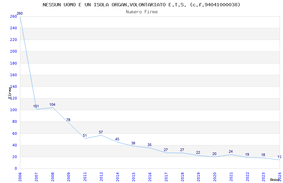
Task: Click the y-axis tick value 200
Action: (14, 51)
